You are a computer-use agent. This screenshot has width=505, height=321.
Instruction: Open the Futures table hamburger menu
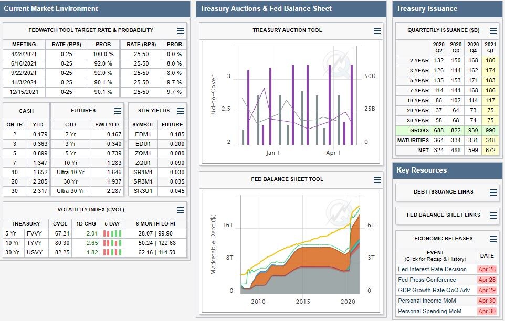pyautogui.click(x=118, y=111)
